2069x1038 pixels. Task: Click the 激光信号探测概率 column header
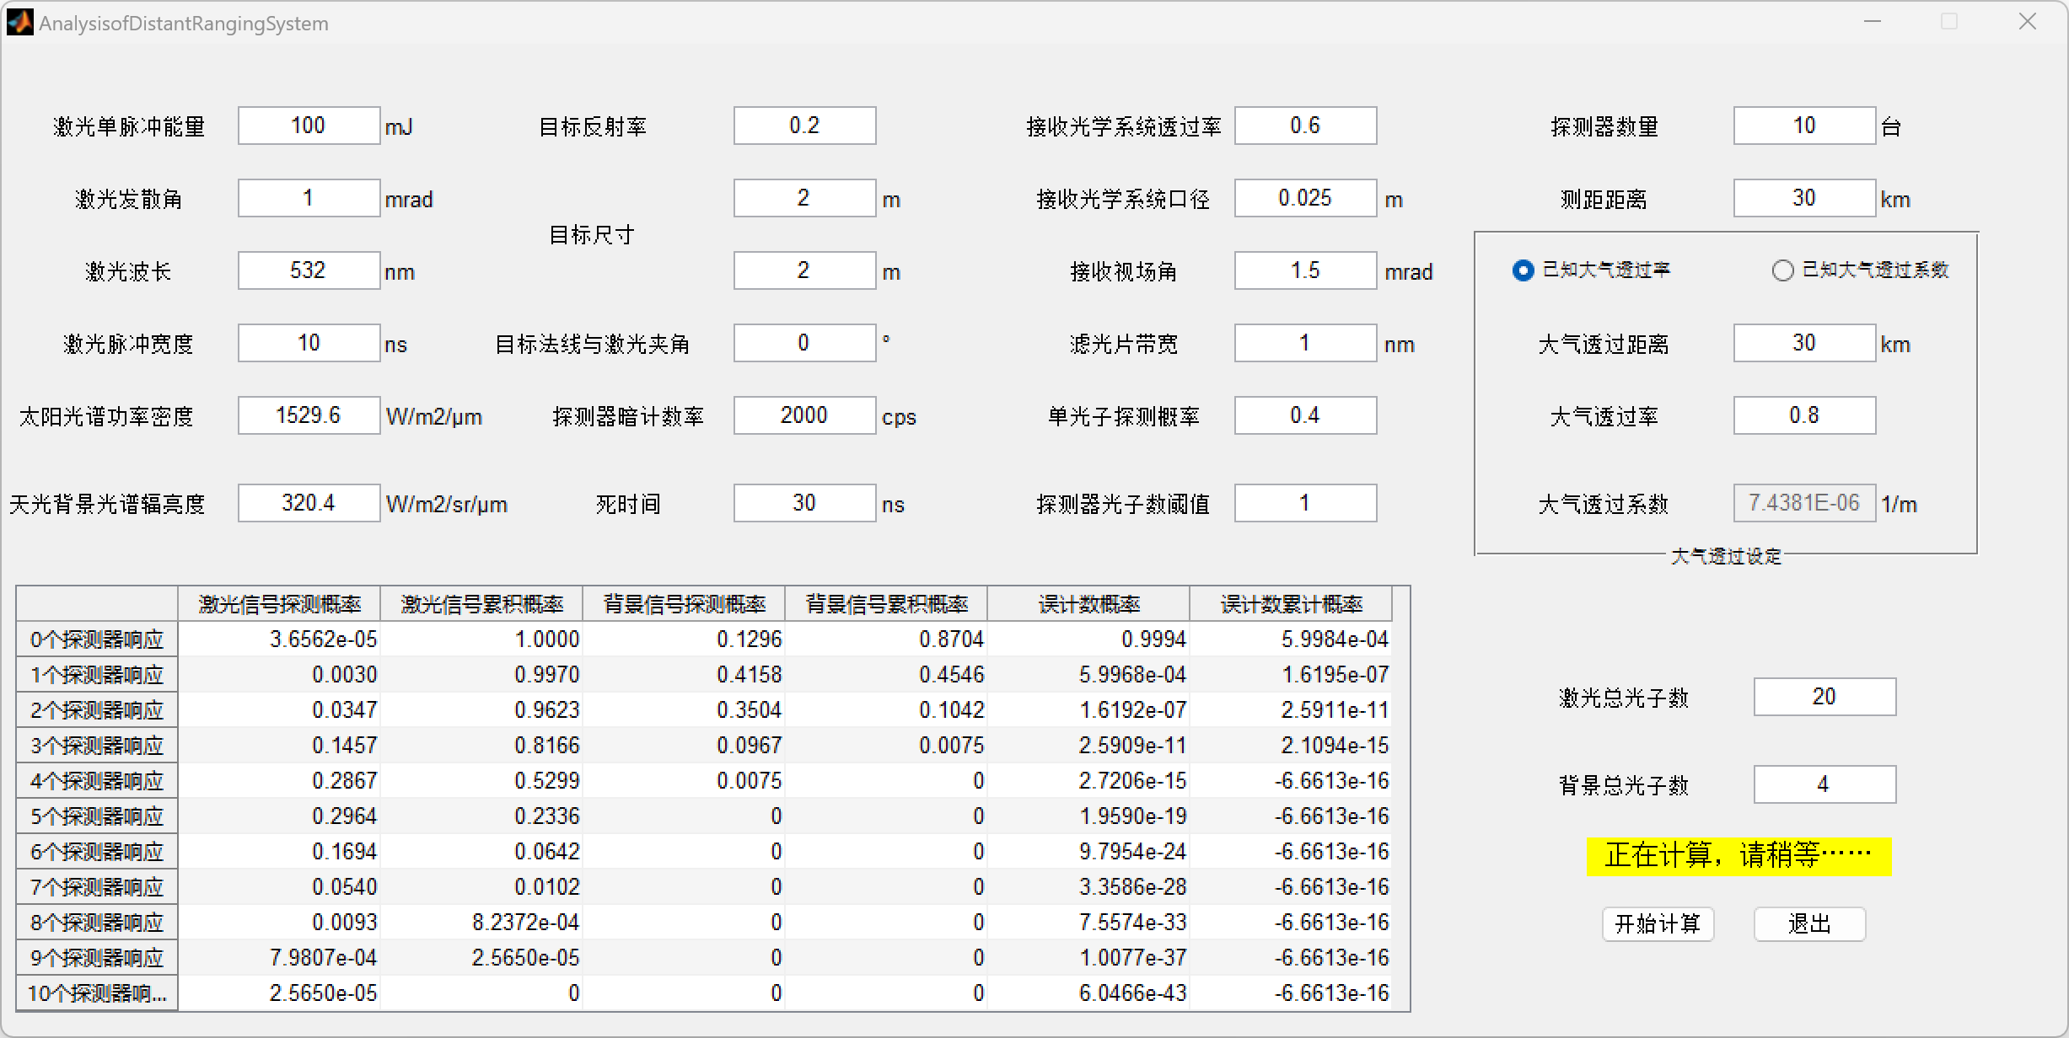tap(279, 604)
